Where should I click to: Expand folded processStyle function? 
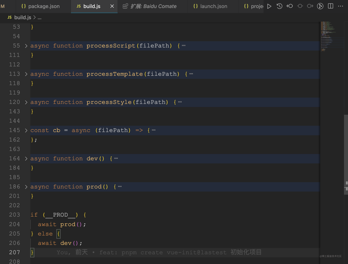coord(26,102)
